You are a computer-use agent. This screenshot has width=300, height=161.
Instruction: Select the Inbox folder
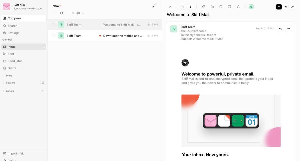coord(24,47)
